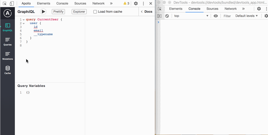Open the GraphiQL sidebar panel
The image size is (268, 135).
pos(7,27)
